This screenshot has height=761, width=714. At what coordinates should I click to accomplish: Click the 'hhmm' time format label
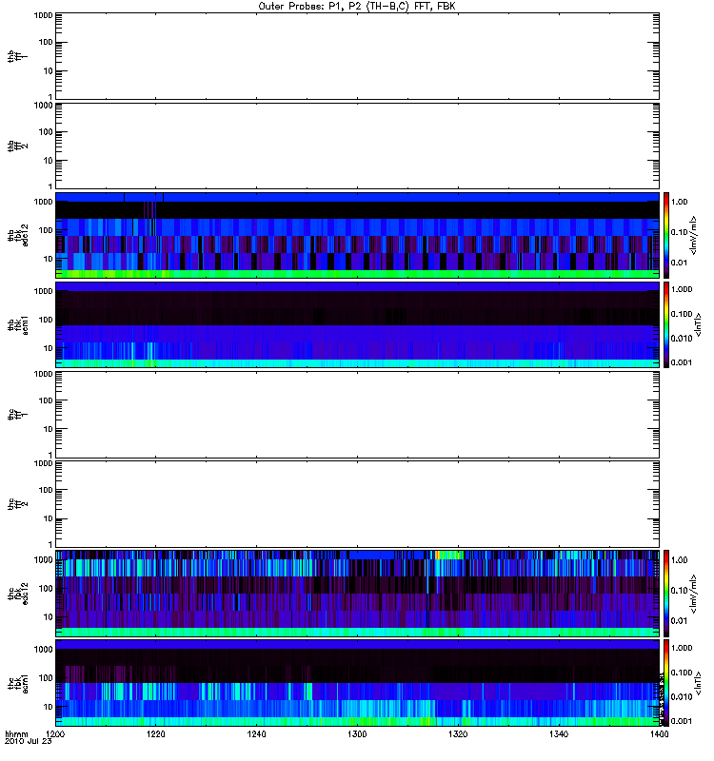click(16, 733)
